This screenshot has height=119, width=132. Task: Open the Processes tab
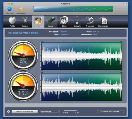point(90,22)
